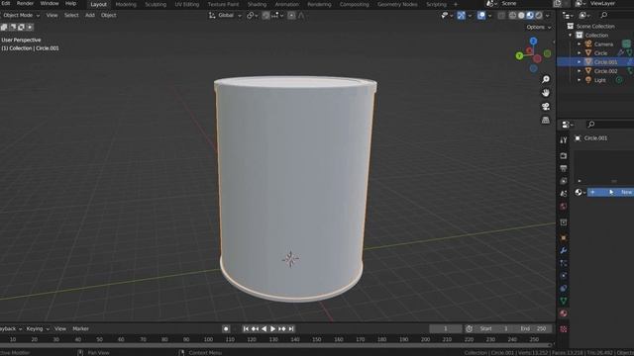Toggle proportional editing button
The width and height of the screenshot is (634, 356).
[291, 16]
